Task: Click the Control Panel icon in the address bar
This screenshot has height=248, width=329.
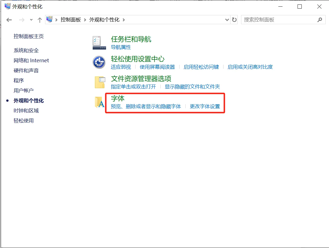Action: (50, 19)
